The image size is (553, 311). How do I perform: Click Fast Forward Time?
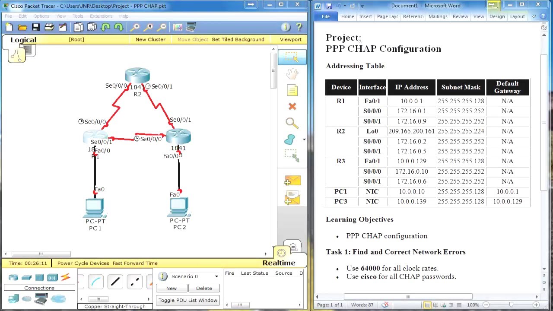(x=135, y=263)
